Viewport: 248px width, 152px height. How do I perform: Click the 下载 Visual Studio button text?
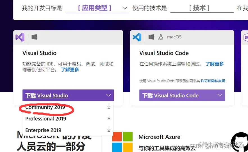coord(47,95)
